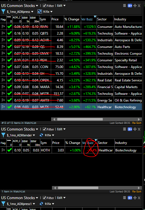
Task: Click the left scroll arrow of ADXpress horizontal scrollbar
Action: click(54, 119)
